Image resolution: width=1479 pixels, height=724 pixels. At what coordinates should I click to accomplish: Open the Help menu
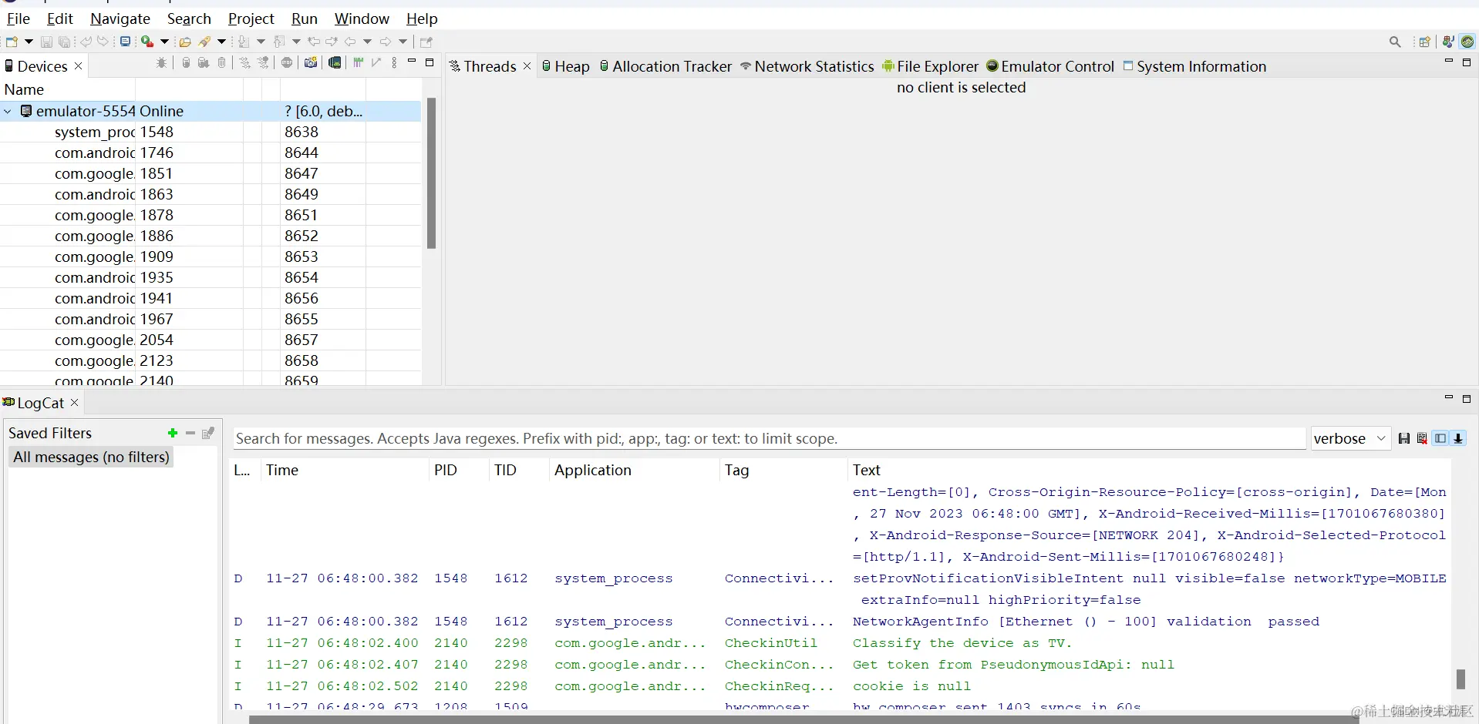click(422, 18)
